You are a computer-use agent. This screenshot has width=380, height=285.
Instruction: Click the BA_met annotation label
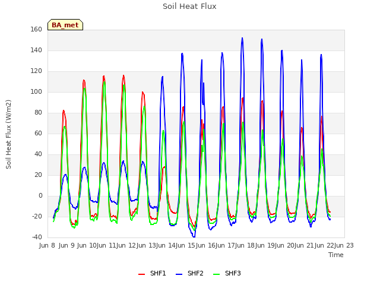65,25
